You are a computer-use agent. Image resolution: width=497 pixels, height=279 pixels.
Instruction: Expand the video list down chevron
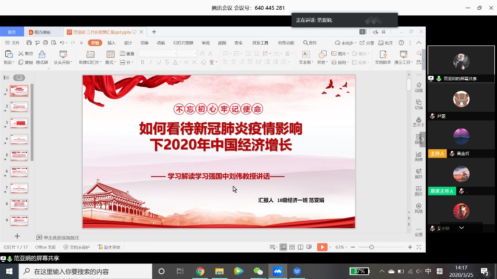pyautogui.click(x=461, y=228)
